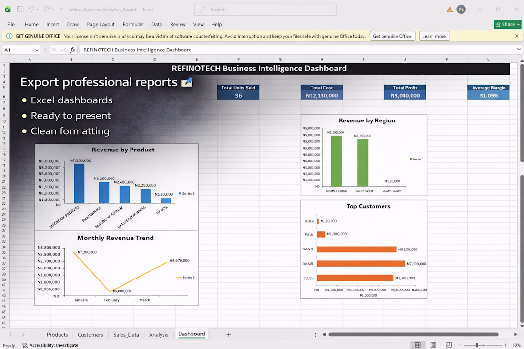The width and height of the screenshot is (524, 349).
Task: Click the Accessibility Investigate status icon
Action: tap(25, 345)
